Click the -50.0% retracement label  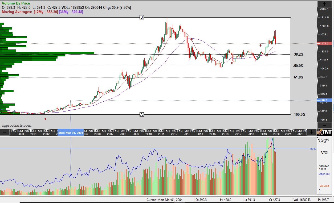coord(298,66)
